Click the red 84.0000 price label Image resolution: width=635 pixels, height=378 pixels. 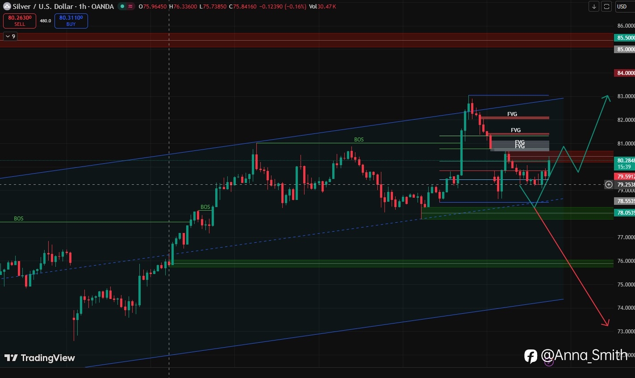[625, 73]
